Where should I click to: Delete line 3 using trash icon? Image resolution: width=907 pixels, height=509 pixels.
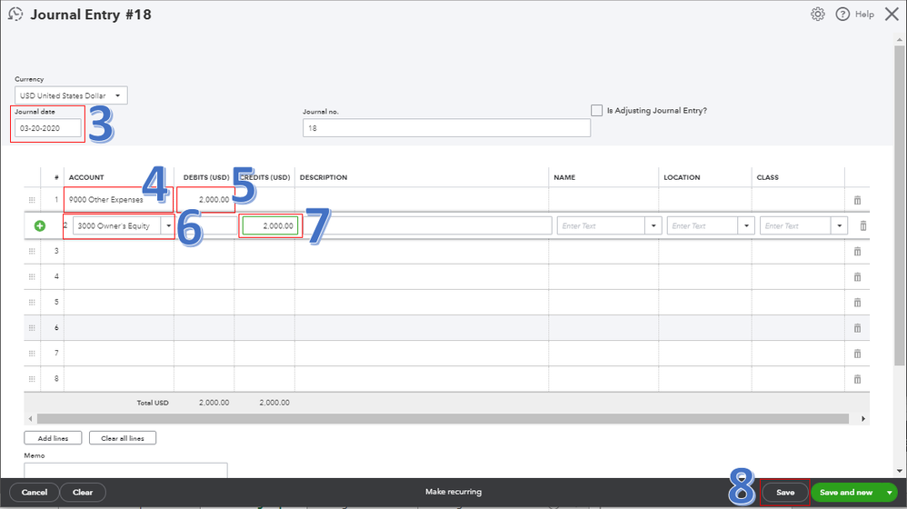[x=857, y=251]
